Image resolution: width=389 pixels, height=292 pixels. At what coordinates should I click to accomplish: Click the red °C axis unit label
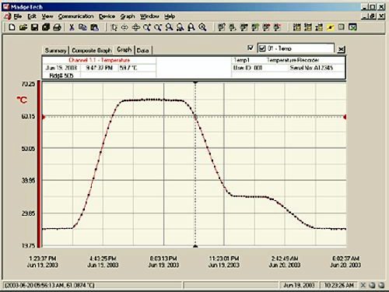[x=22, y=100]
